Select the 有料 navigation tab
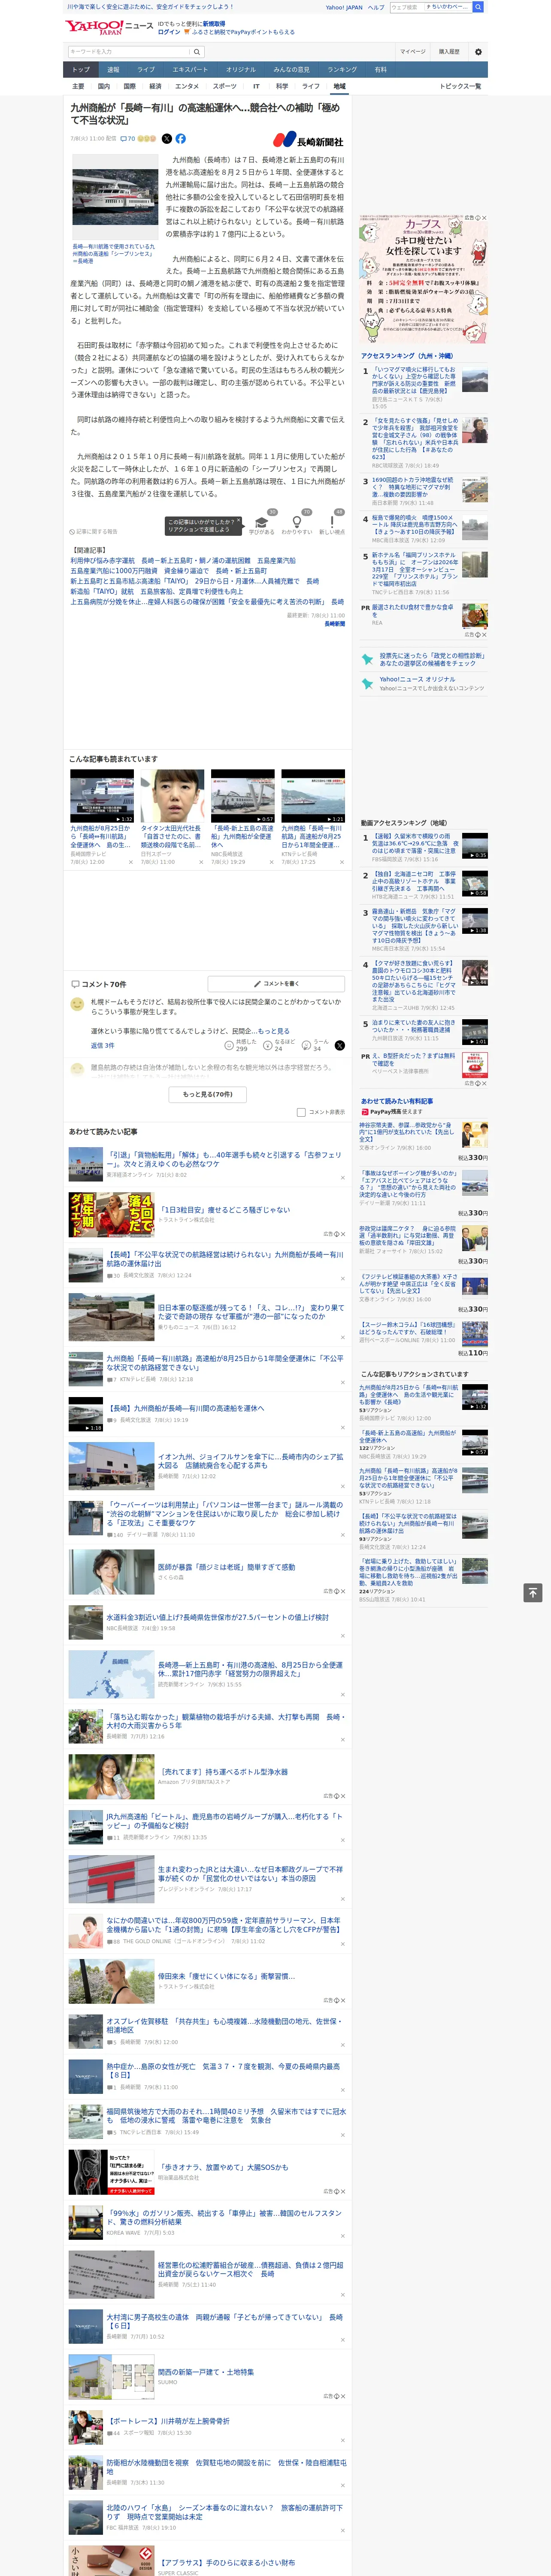 tap(380, 70)
